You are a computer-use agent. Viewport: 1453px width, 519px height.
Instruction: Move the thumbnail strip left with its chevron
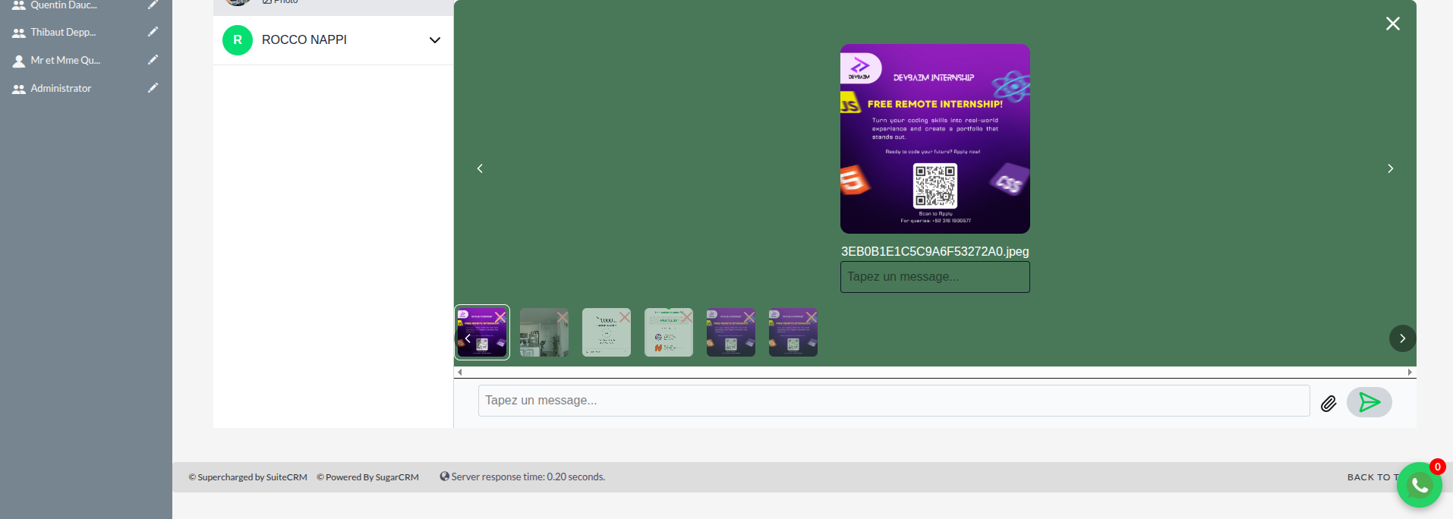point(468,338)
